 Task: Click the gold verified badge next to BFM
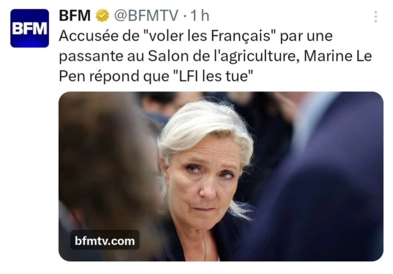102,16
